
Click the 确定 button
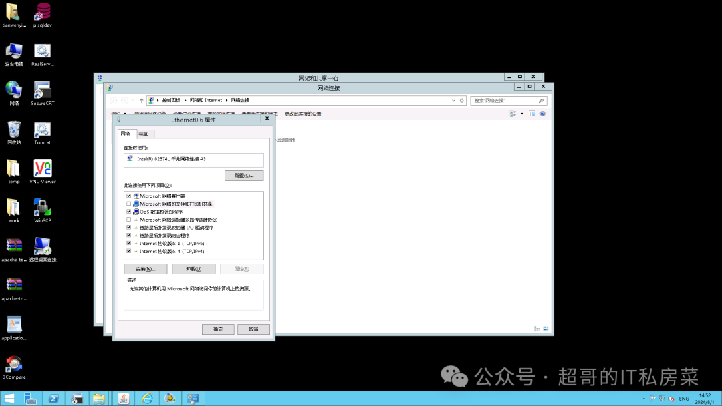tap(218, 329)
